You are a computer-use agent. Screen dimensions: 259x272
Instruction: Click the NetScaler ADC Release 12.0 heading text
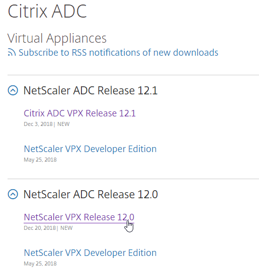point(91,194)
